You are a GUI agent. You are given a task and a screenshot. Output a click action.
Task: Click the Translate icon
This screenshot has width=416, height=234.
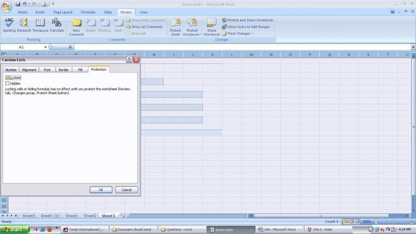(x=56, y=24)
